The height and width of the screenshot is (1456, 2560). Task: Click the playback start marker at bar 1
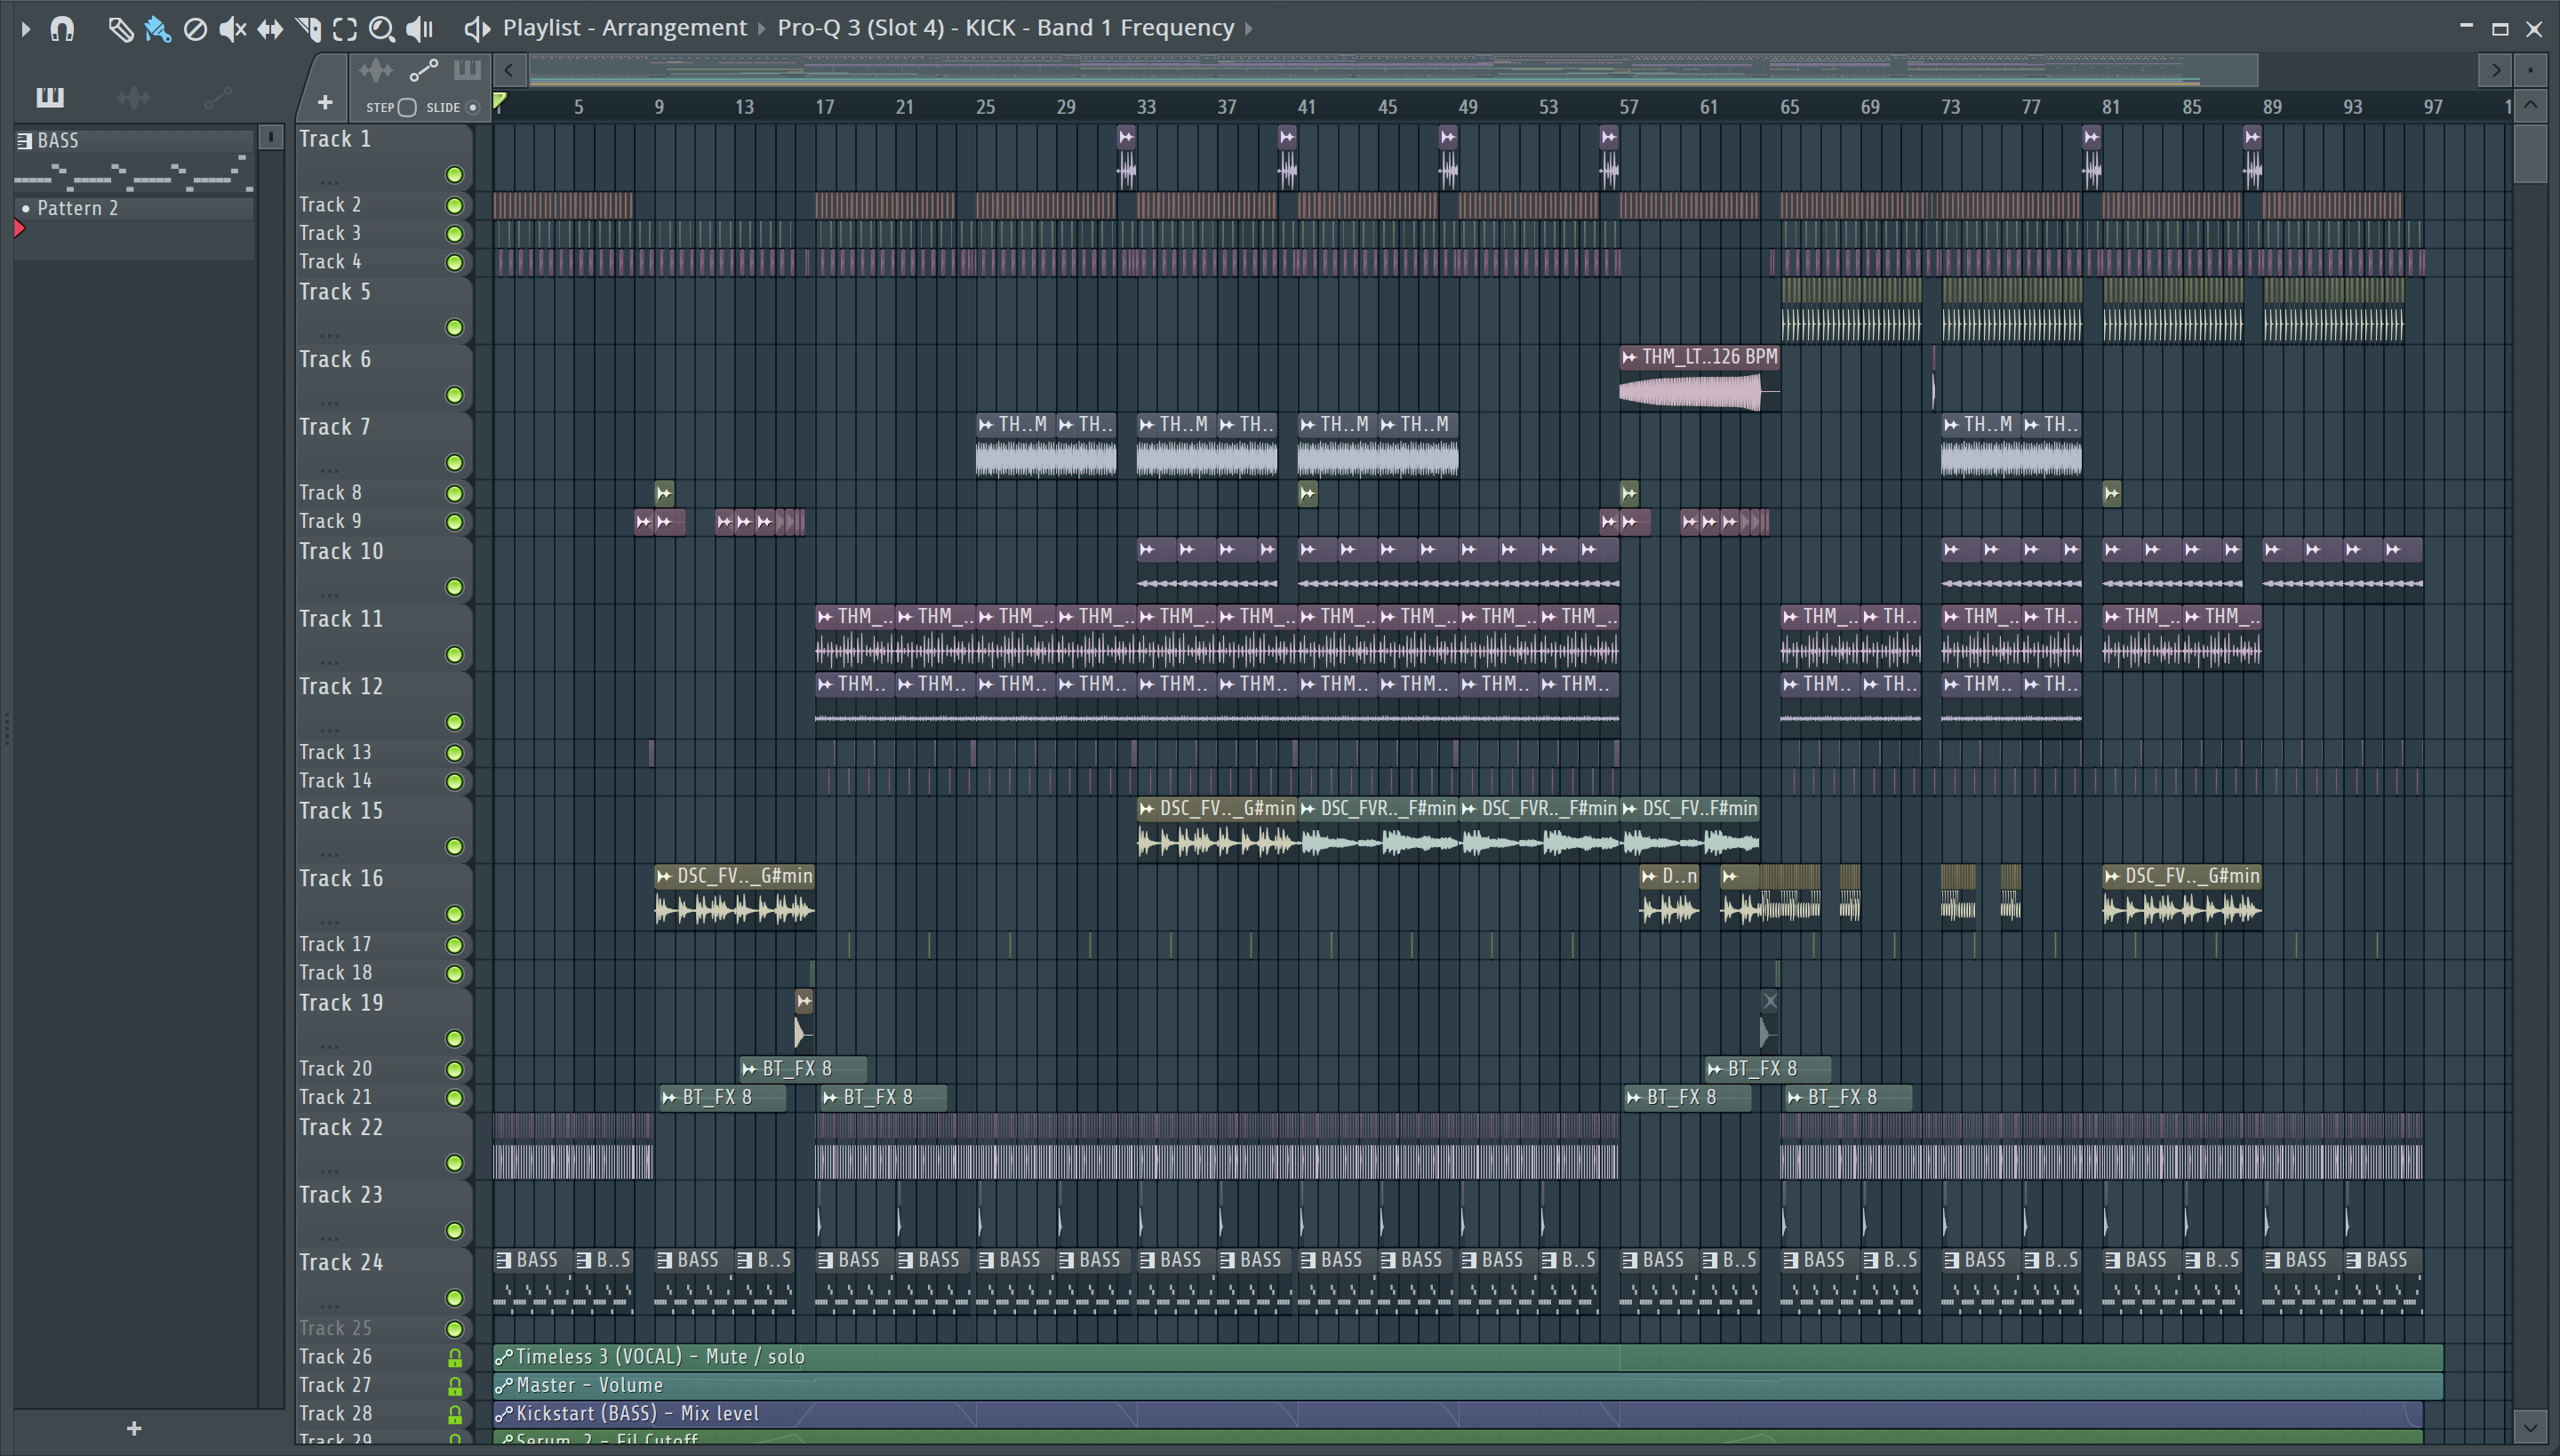499,101
